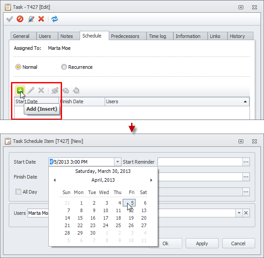The width and height of the screenshot is (264, 258).
Task: Open the Notes tab
Action: [x=69, y=36]
